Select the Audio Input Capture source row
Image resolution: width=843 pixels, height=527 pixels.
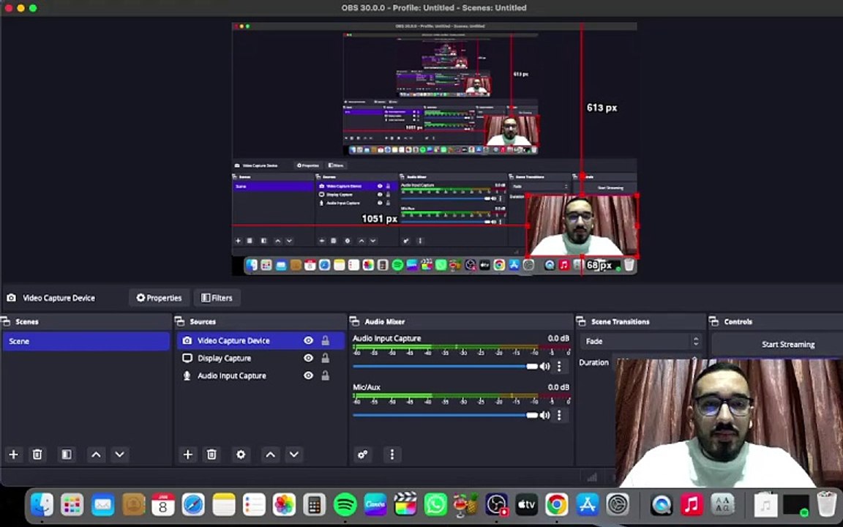(x=261, y=376)
